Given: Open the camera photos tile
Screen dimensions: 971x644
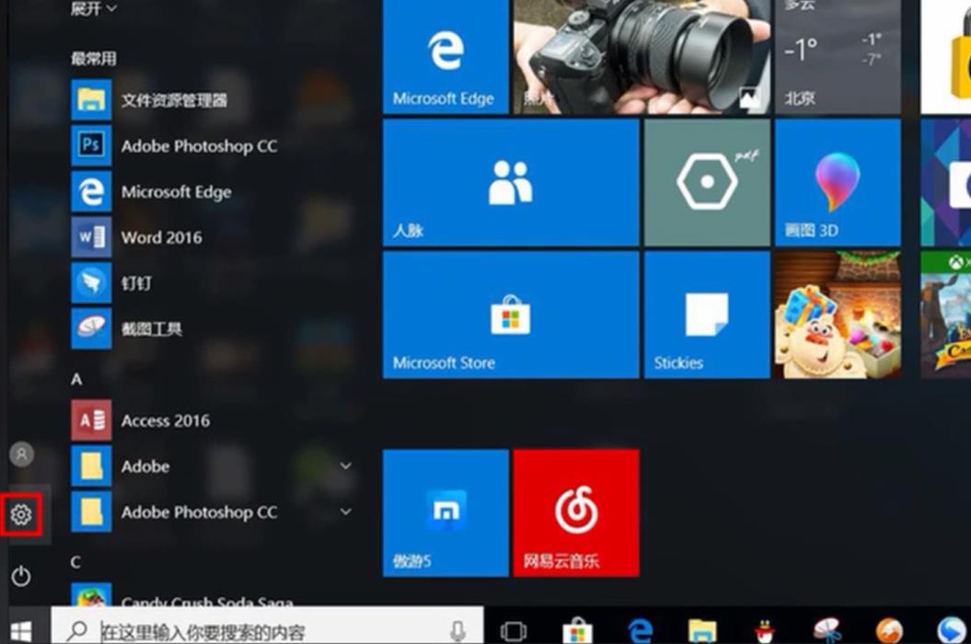Looking at the screenshot, I should 642,57.
